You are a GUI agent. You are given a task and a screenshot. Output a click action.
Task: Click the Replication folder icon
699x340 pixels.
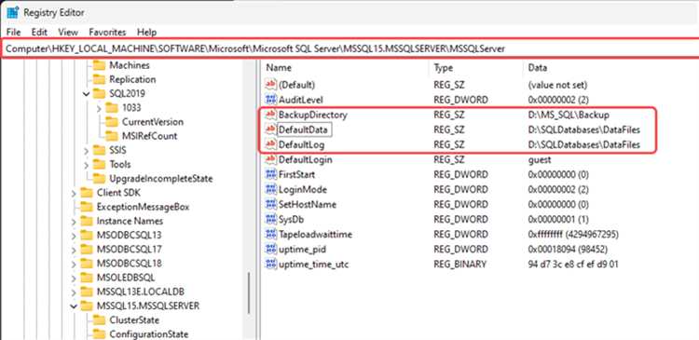(99, 80)
